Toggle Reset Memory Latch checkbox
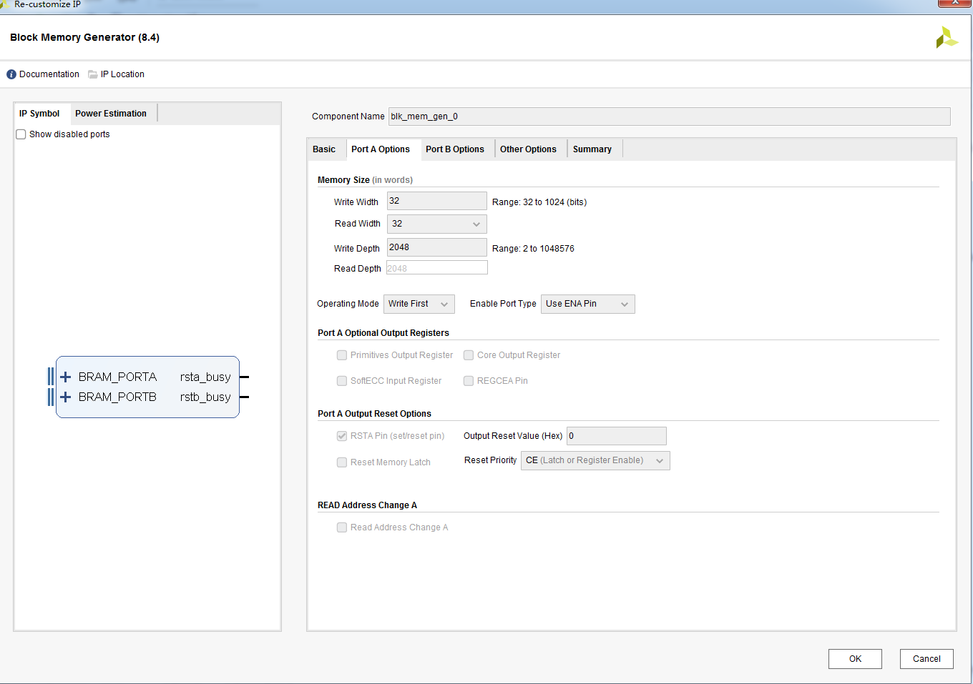 click(x=342, y=462)
